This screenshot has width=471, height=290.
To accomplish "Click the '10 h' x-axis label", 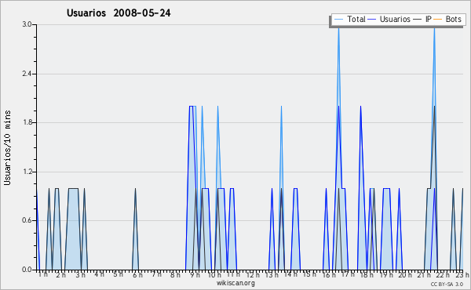I will click(214, 275).
